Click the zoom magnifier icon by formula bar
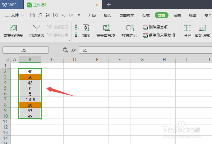Viewport: 212px width, 144px height. click(x=66, y=50)
